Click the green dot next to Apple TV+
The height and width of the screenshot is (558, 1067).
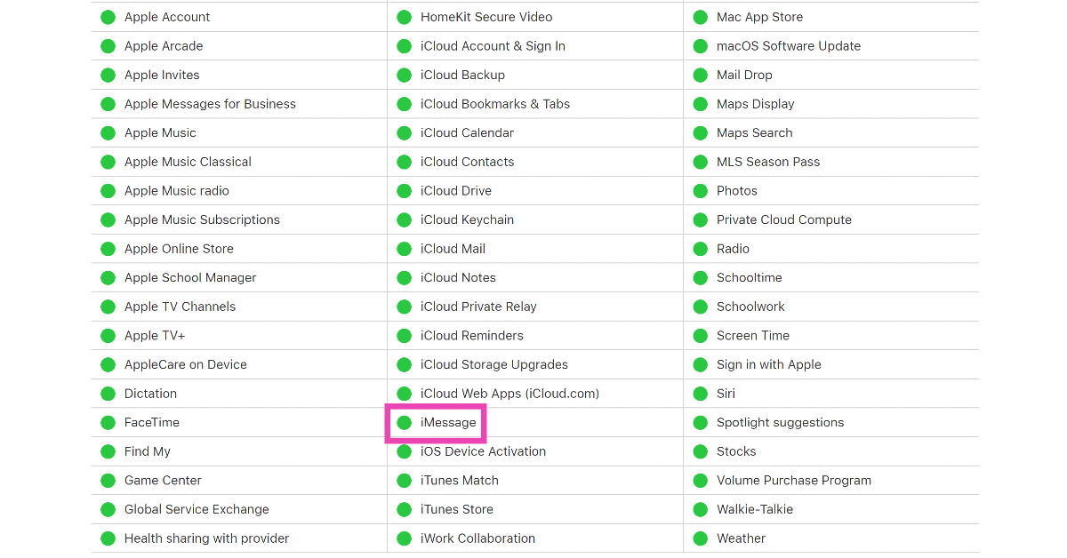[108, 336]
